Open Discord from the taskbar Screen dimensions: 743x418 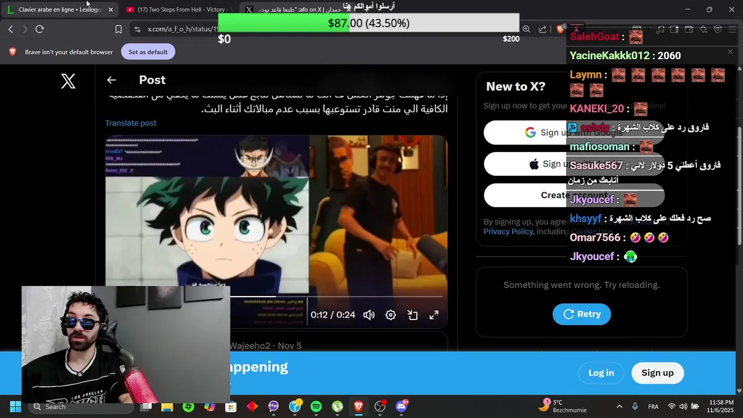pos(401,406)
